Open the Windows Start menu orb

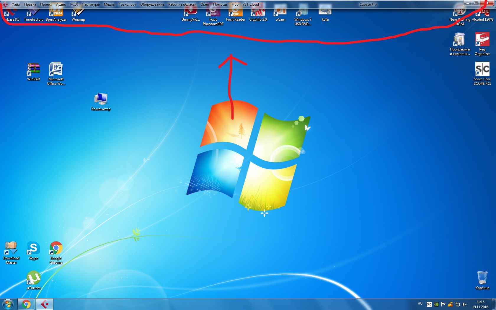8,304
